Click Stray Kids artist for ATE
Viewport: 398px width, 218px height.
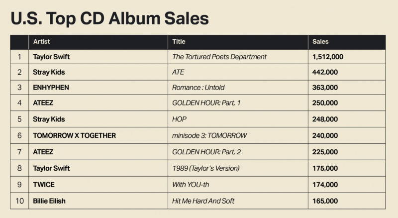pos(49,72)
